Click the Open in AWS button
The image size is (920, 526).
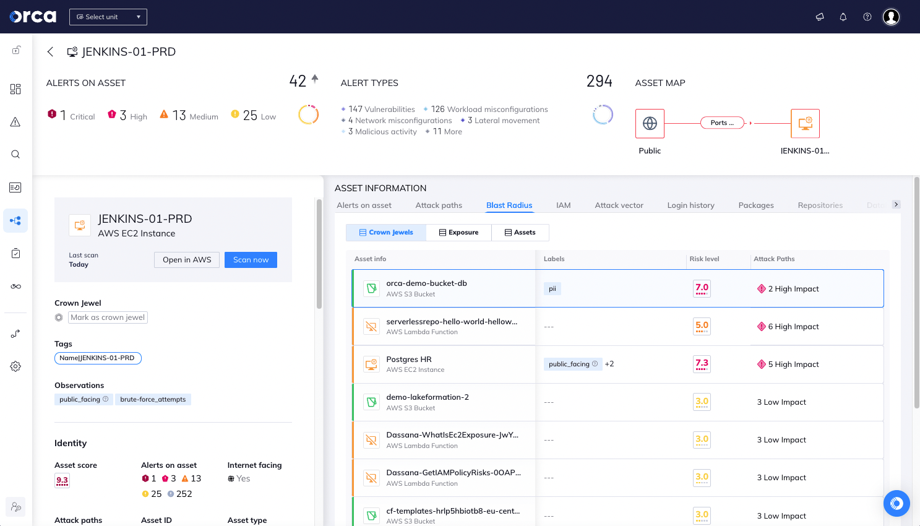click(187, 260)
